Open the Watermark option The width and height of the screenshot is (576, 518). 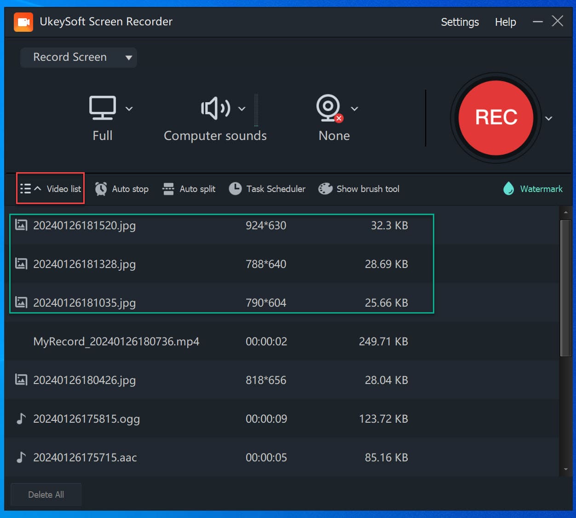[541, 189]
